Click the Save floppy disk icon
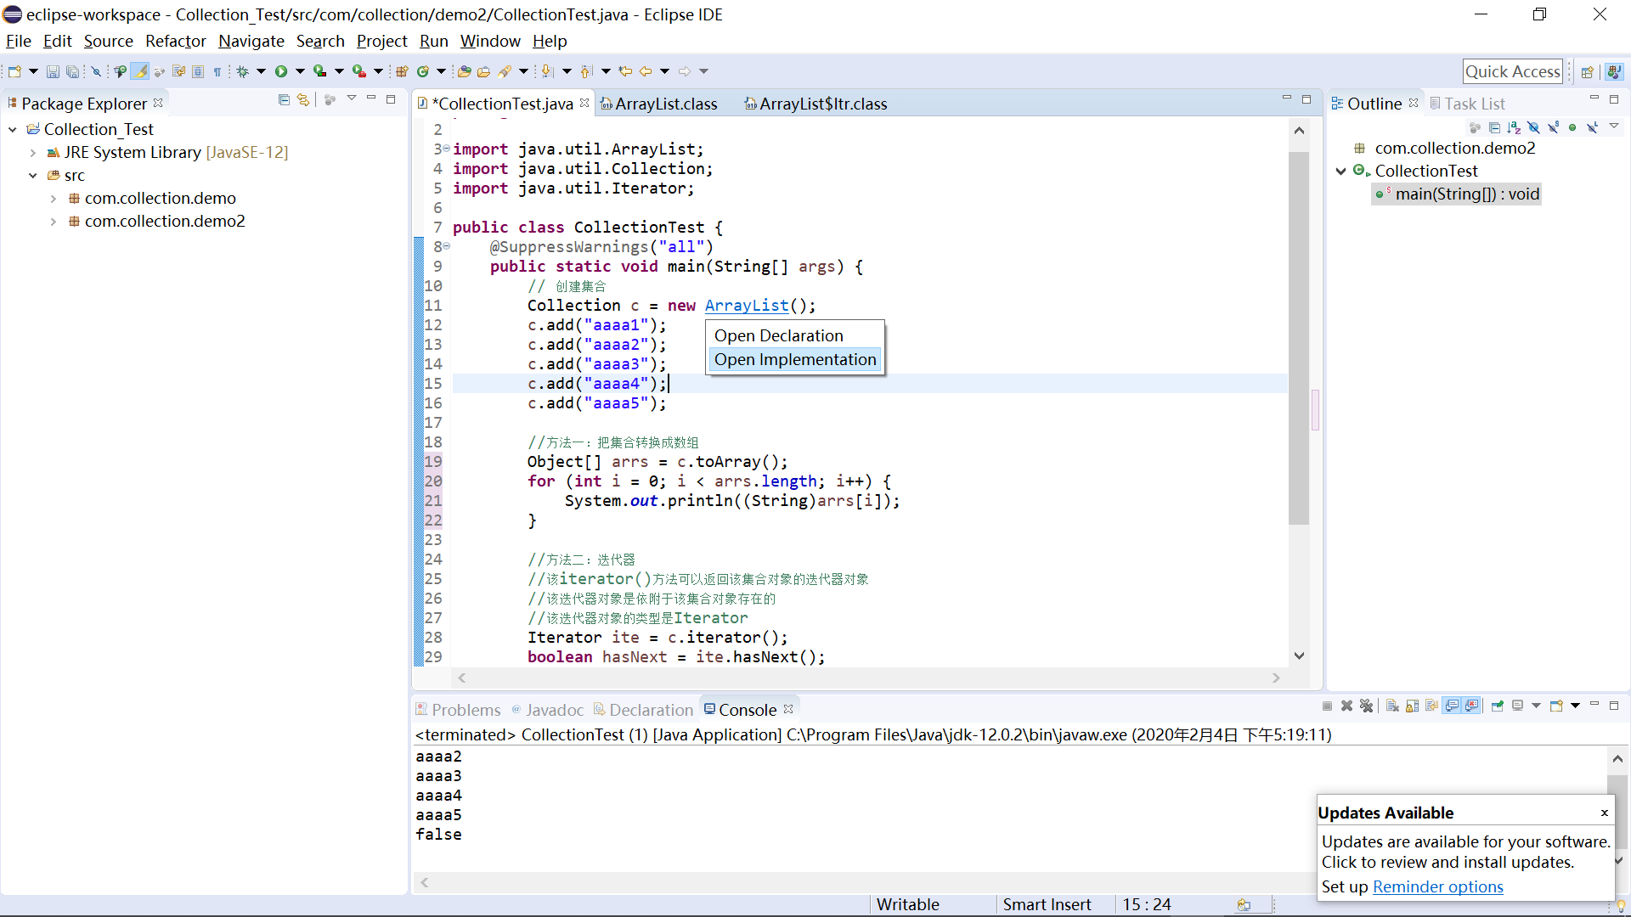1631x917 pixels. pos(53,71)
